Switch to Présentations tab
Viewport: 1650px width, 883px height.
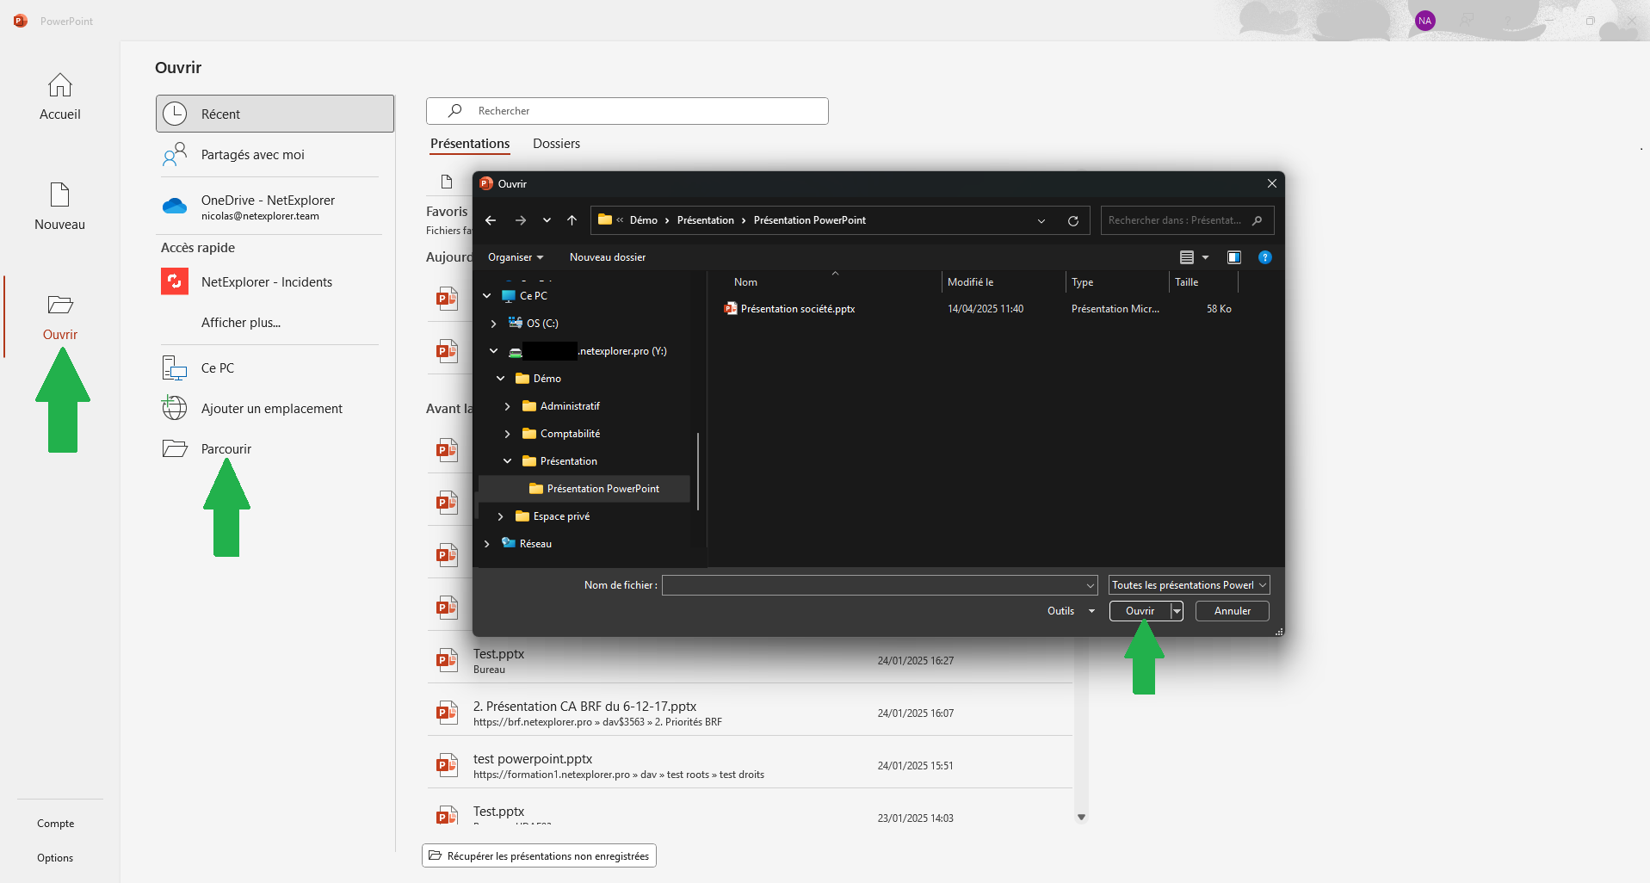point(470,144)
